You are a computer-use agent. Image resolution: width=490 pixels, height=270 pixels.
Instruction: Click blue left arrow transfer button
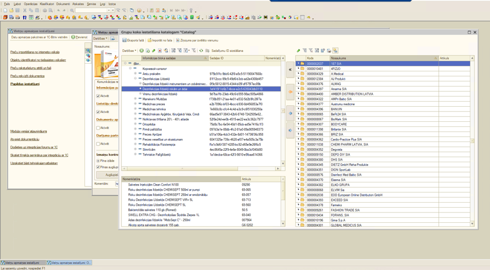290,113
